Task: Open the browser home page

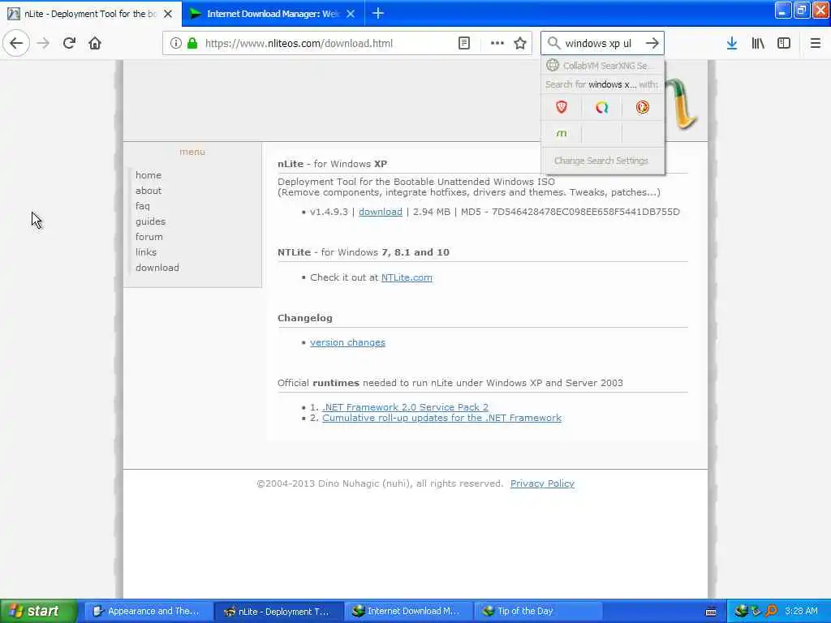Action: coord(95,43)
